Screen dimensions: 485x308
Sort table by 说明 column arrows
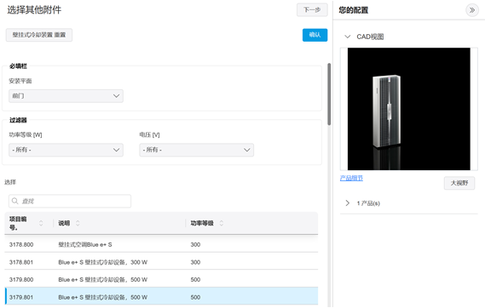coord(78,223)
